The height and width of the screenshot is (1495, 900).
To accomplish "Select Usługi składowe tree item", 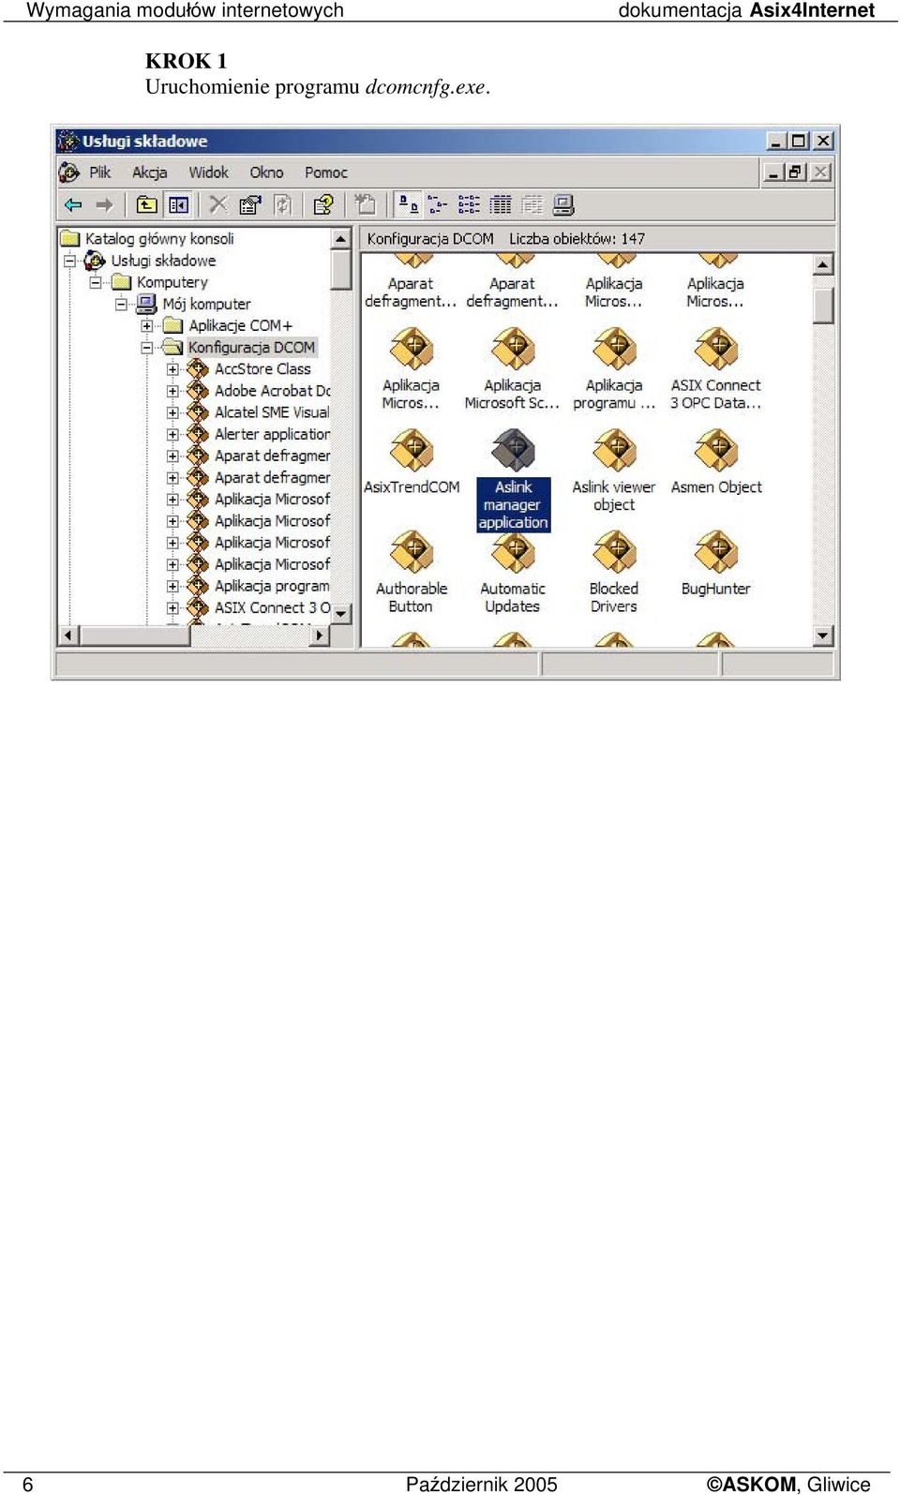I will 163,261.
